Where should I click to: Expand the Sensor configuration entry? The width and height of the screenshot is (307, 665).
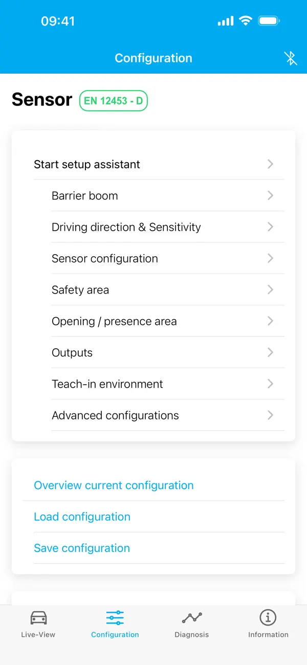point(270,258)
